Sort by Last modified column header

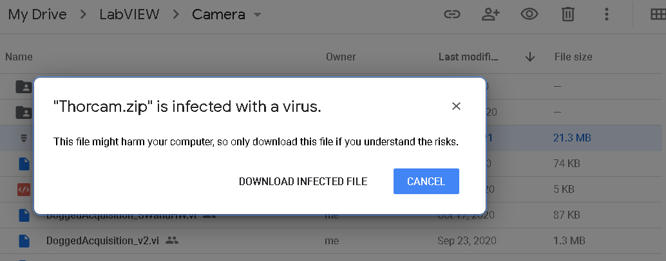[468, 57]
